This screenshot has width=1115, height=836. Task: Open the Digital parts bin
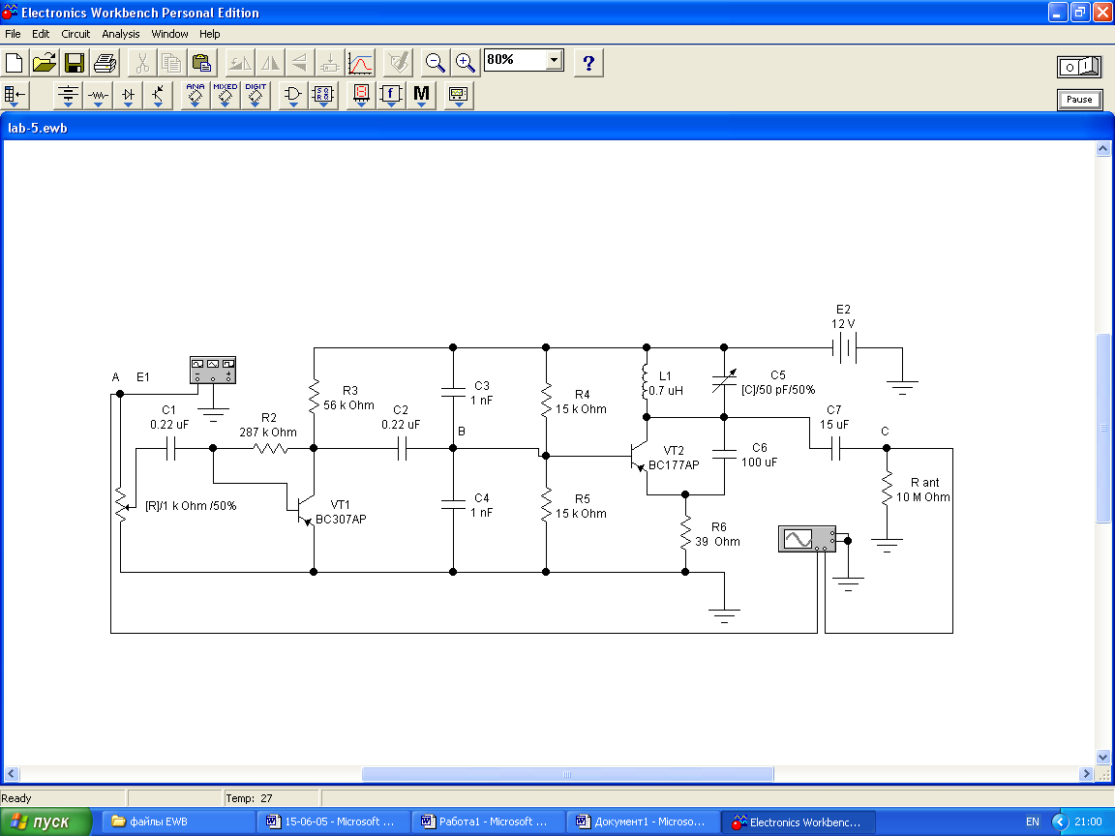(x=323, y=95)
